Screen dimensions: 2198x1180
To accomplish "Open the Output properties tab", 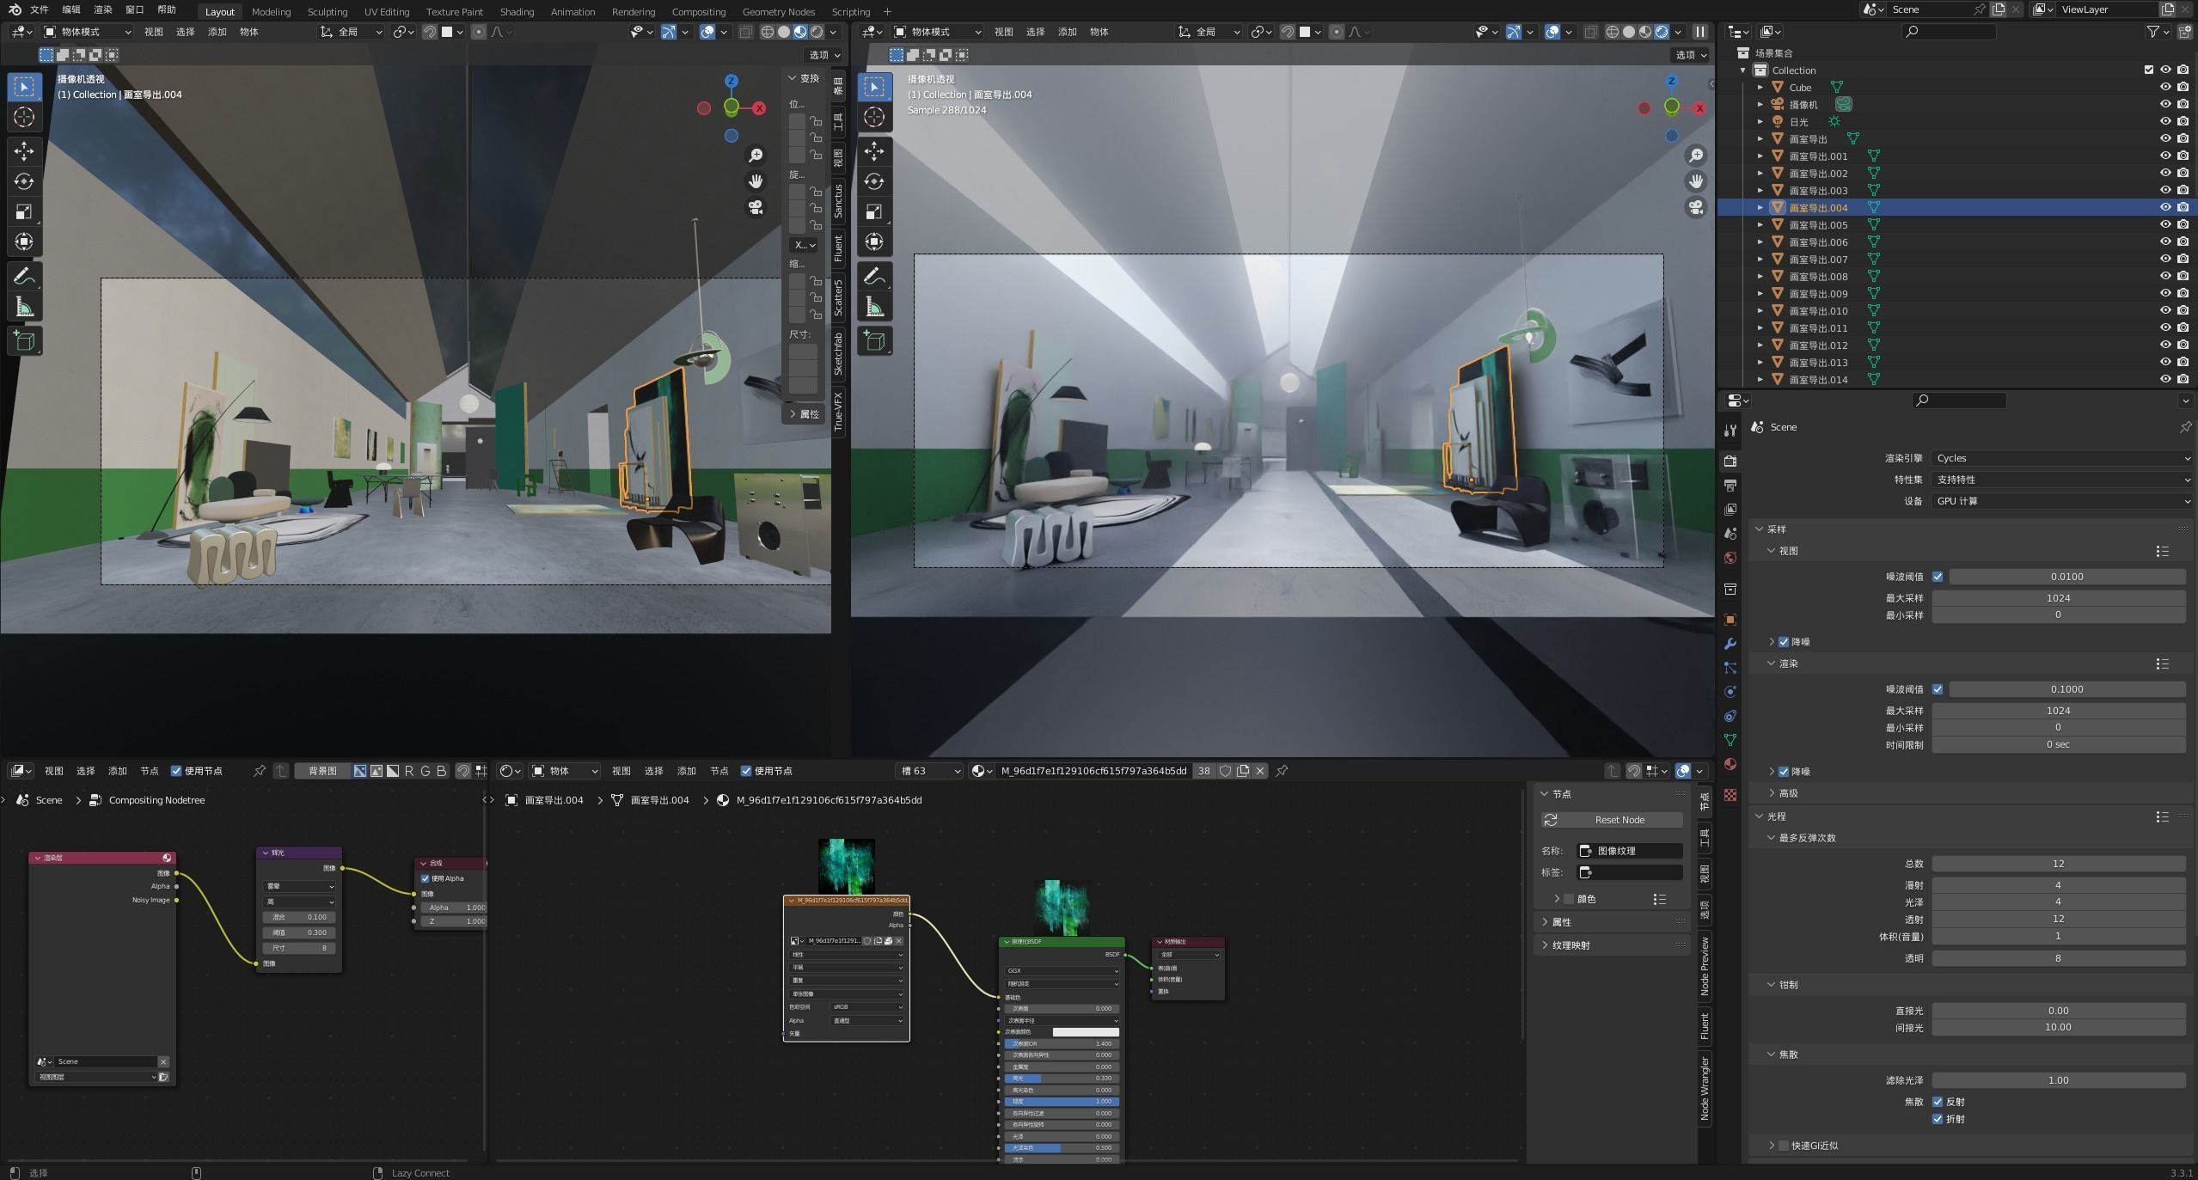I will (x=1730, y=485).
